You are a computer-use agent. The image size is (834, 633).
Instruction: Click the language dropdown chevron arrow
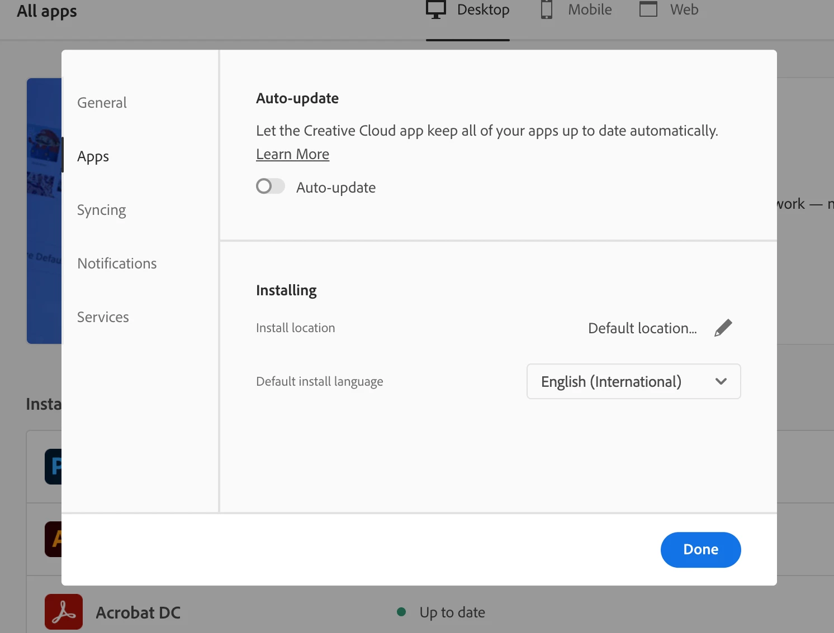click(721, 381)
